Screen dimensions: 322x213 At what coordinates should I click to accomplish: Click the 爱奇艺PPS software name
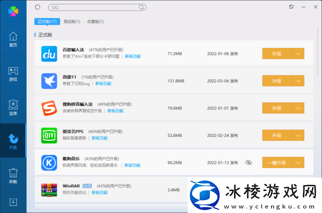73,131
